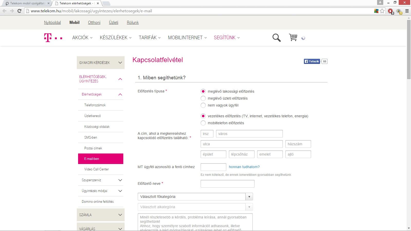
Task: Click the Chrome user profile icon
Action: pos(380,2)
